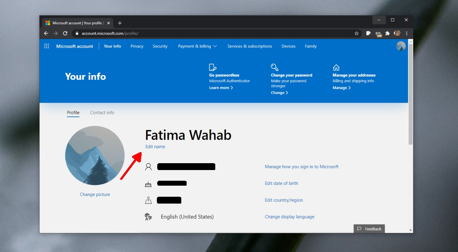Close the Microsoft account browser tab
The image size is (458, 252).
pyautogui.click(x=108, y=23)
